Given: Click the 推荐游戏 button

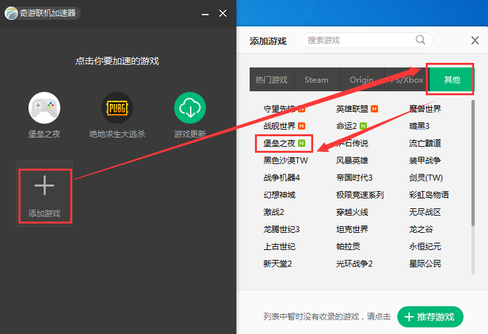Looking at the screenshot, I should pos(430,317).
